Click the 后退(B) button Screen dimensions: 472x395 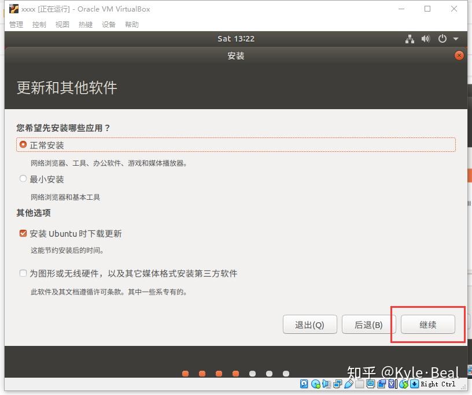(x=368, y=325)
